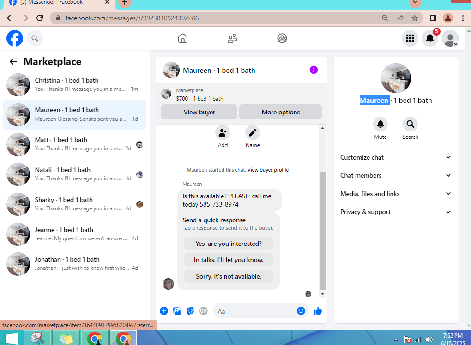
Task: Open Facebook search magnifier
Action: (35, 38)
